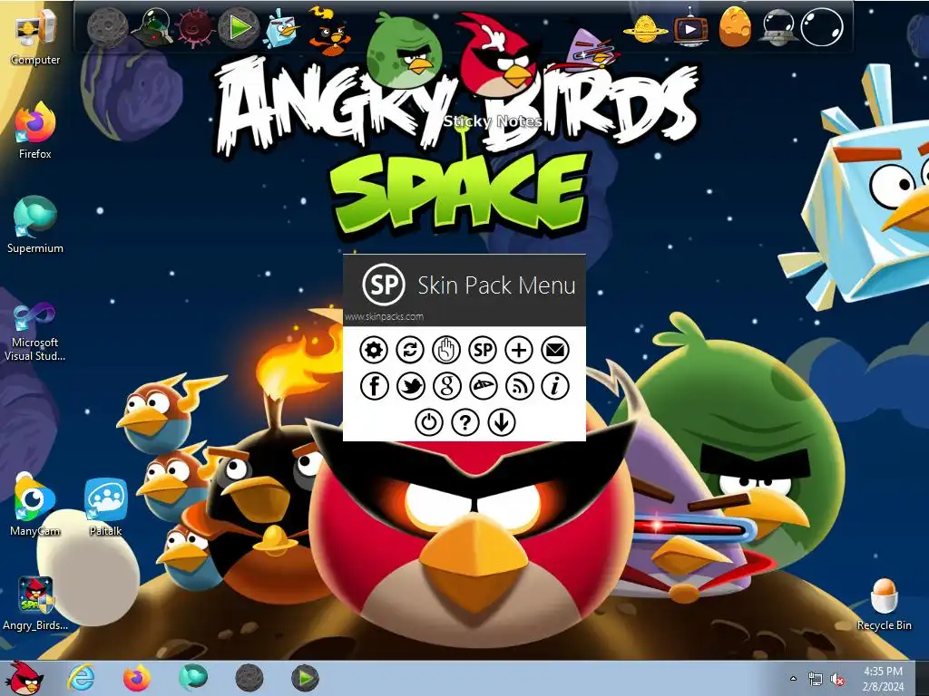929x696 pixels.
Task: Click the orange egg icon in the top dock
Action: point(735,26)
